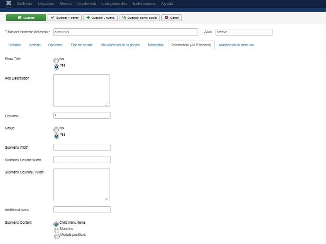Viewport: 326px width, 244px height.
Task: Open the Sistema menu
Action: point(25,4)
